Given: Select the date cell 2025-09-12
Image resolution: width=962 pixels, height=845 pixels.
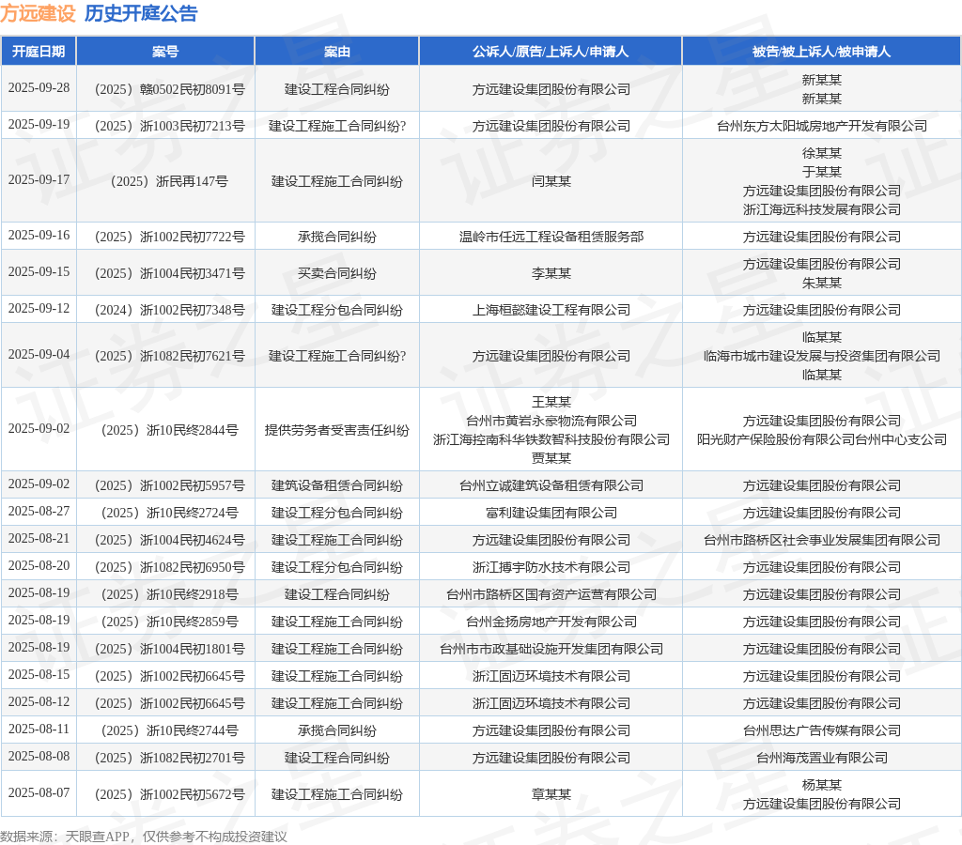Looking at the screenshot, I should [39, 309].
